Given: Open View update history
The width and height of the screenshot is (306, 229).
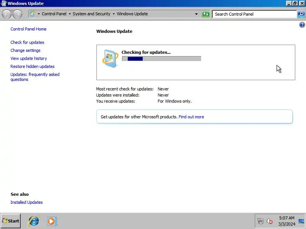Looking at the screenshot, I should pyautogui.click(x=29, y=58).
